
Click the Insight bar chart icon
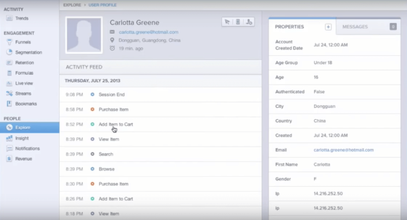tap(9, 138)
